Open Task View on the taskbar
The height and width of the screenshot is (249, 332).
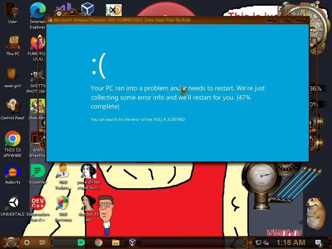(x=42, y=243)
